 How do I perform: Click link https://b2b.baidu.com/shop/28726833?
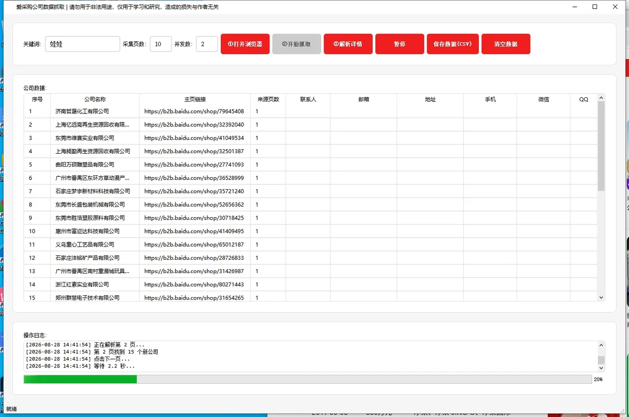click(194, 258)
